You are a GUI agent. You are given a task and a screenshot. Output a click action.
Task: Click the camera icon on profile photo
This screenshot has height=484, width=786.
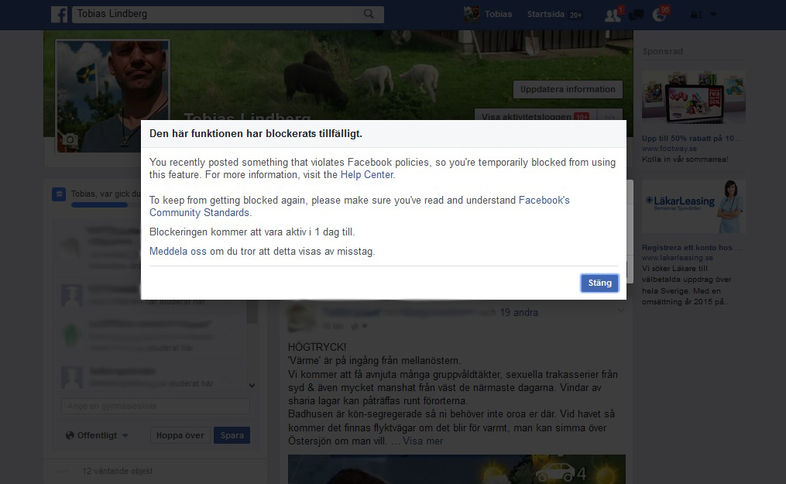tap(70, 139)
